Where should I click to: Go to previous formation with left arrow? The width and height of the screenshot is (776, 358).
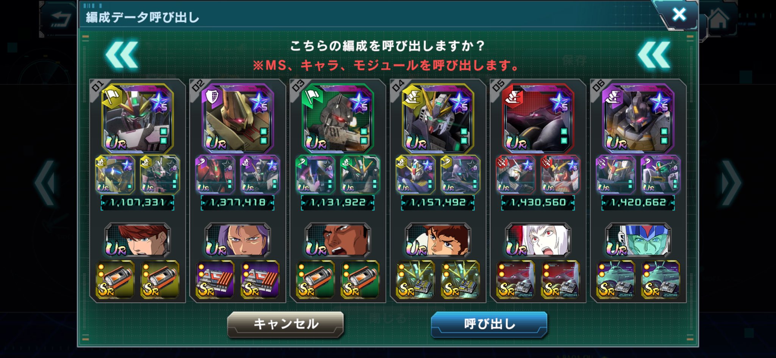coord(45,183)
